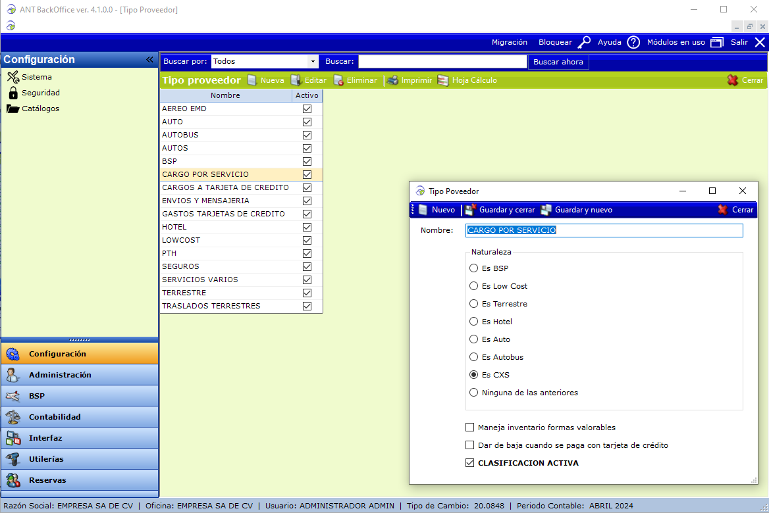
Task: Uncheck the CLASIFICACION ACTIVA checkbox
Action: [469, 463]
